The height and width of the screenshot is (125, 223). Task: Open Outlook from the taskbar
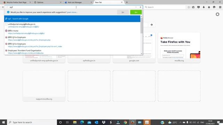pyautogui.click(x=97, y=122)
